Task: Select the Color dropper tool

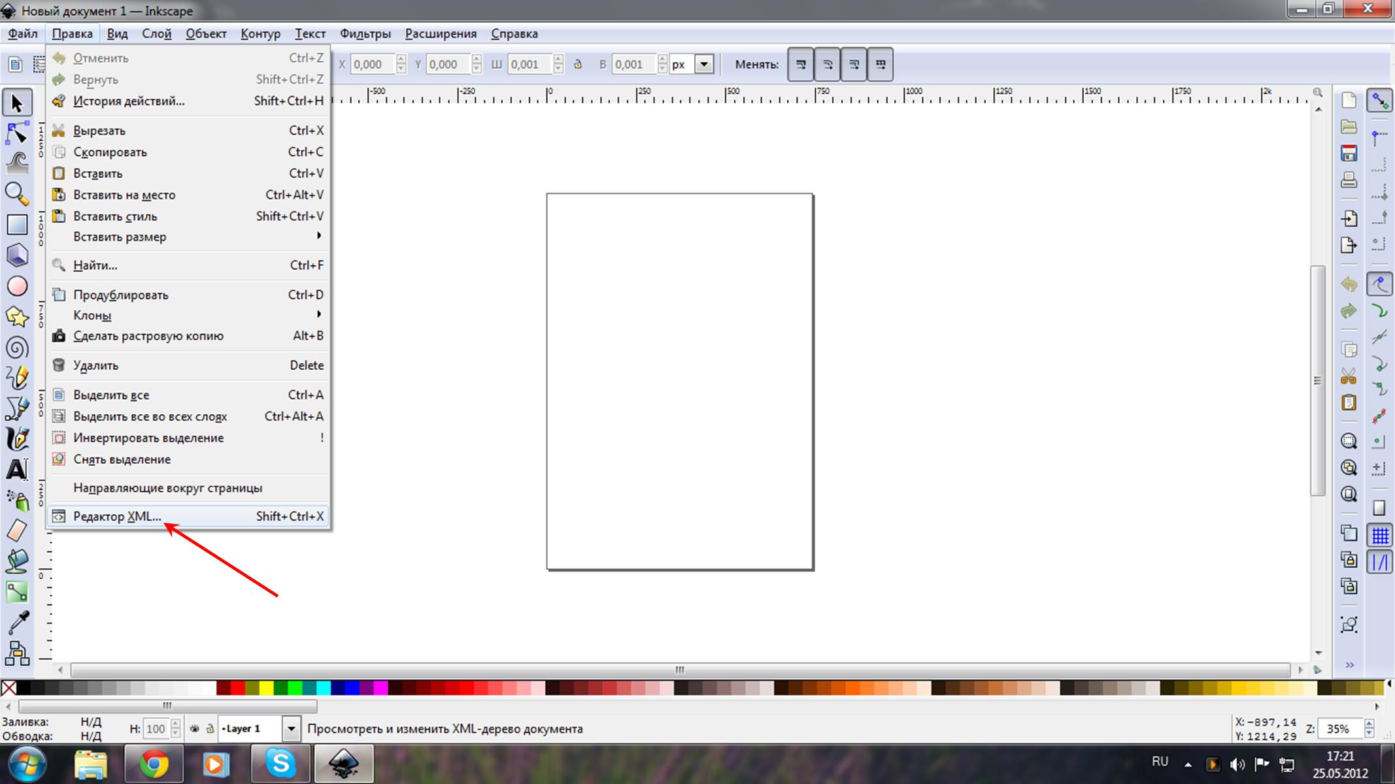Action: (17, 623)
